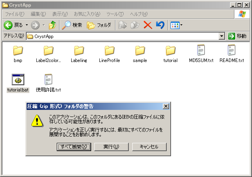Click the README.txt file name label
252x177 pixels.
click(232, 60)
